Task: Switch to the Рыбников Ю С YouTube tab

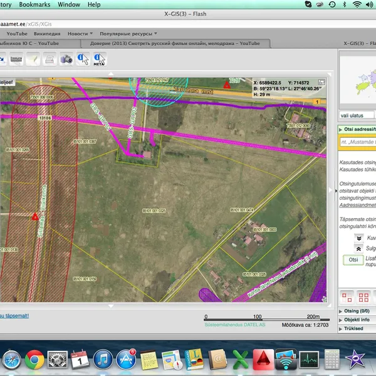Action: [x=40, y=43]
